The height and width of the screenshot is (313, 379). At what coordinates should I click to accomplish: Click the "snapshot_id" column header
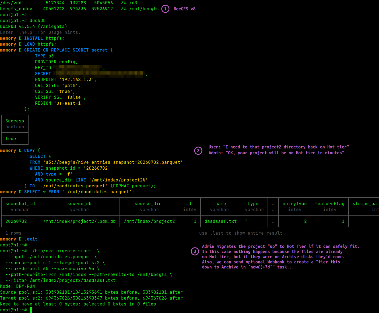click(20, 204)
